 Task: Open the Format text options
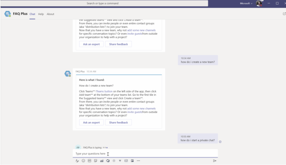tap(77, 161)
